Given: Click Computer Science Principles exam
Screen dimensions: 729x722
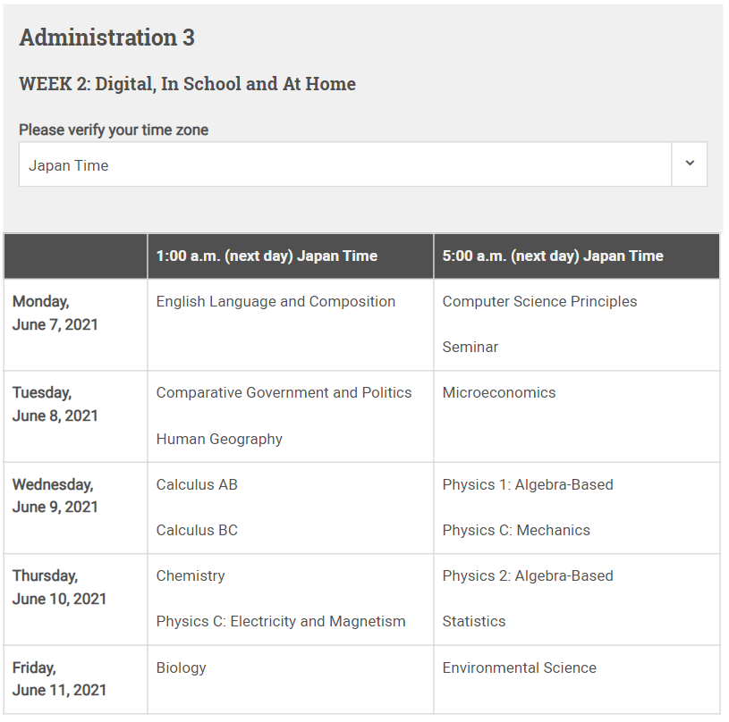Looking at the screenshot, I should [x=539, y=302].
